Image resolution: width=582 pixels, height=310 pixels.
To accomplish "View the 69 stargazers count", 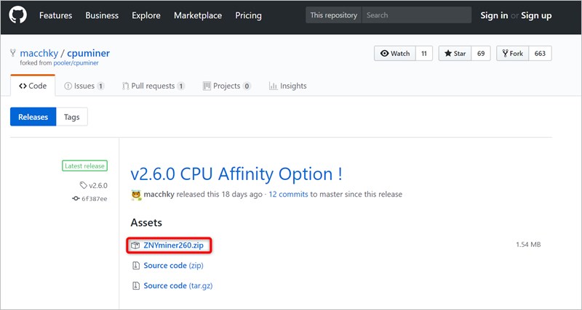I will [x=481, y=53].
